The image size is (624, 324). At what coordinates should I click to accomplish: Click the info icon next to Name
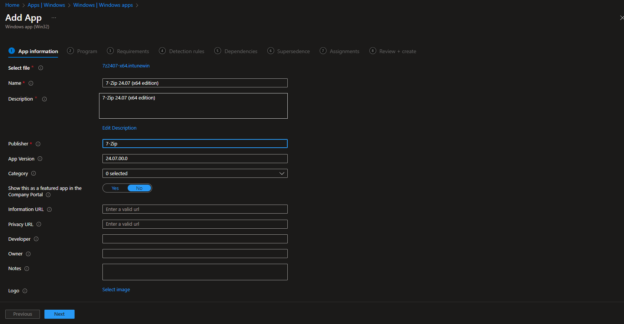click(31, 83)
